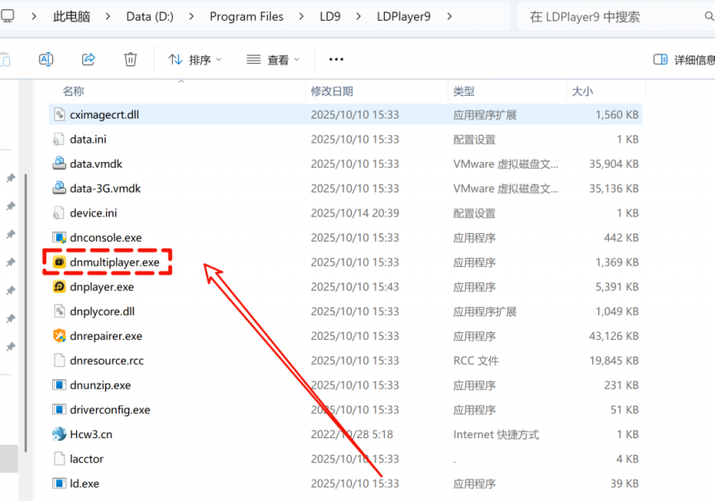
Task: Open the 查看 view dropdown
Action: coord(273,60)
